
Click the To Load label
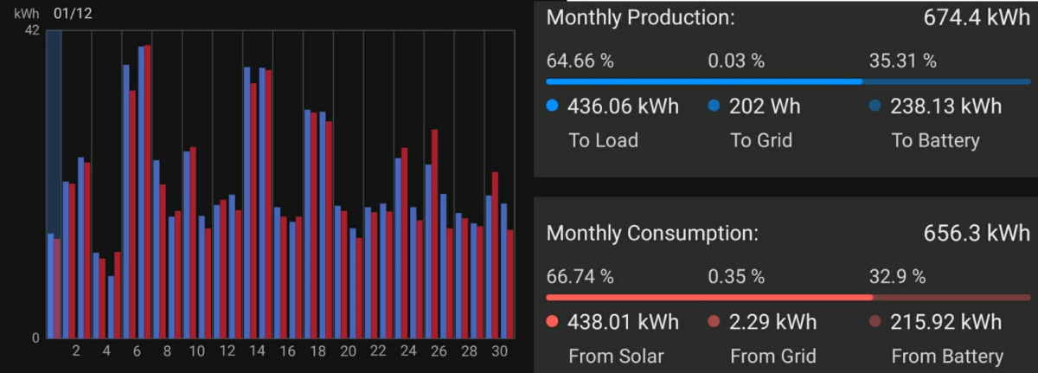603,140
